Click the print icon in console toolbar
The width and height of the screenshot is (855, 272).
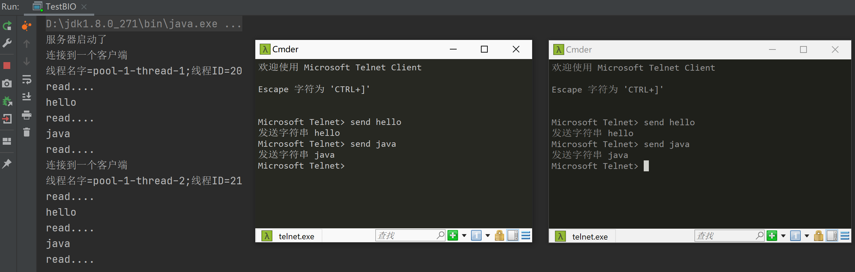pos(27,115)
